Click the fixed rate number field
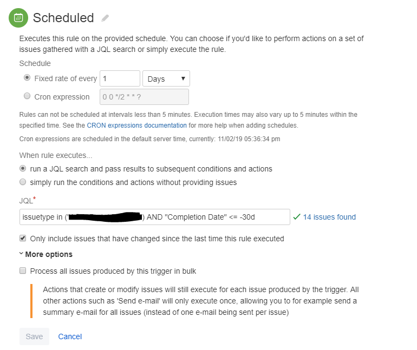Image resolution: width=417 pixels, height=350 pixels. 120,78
